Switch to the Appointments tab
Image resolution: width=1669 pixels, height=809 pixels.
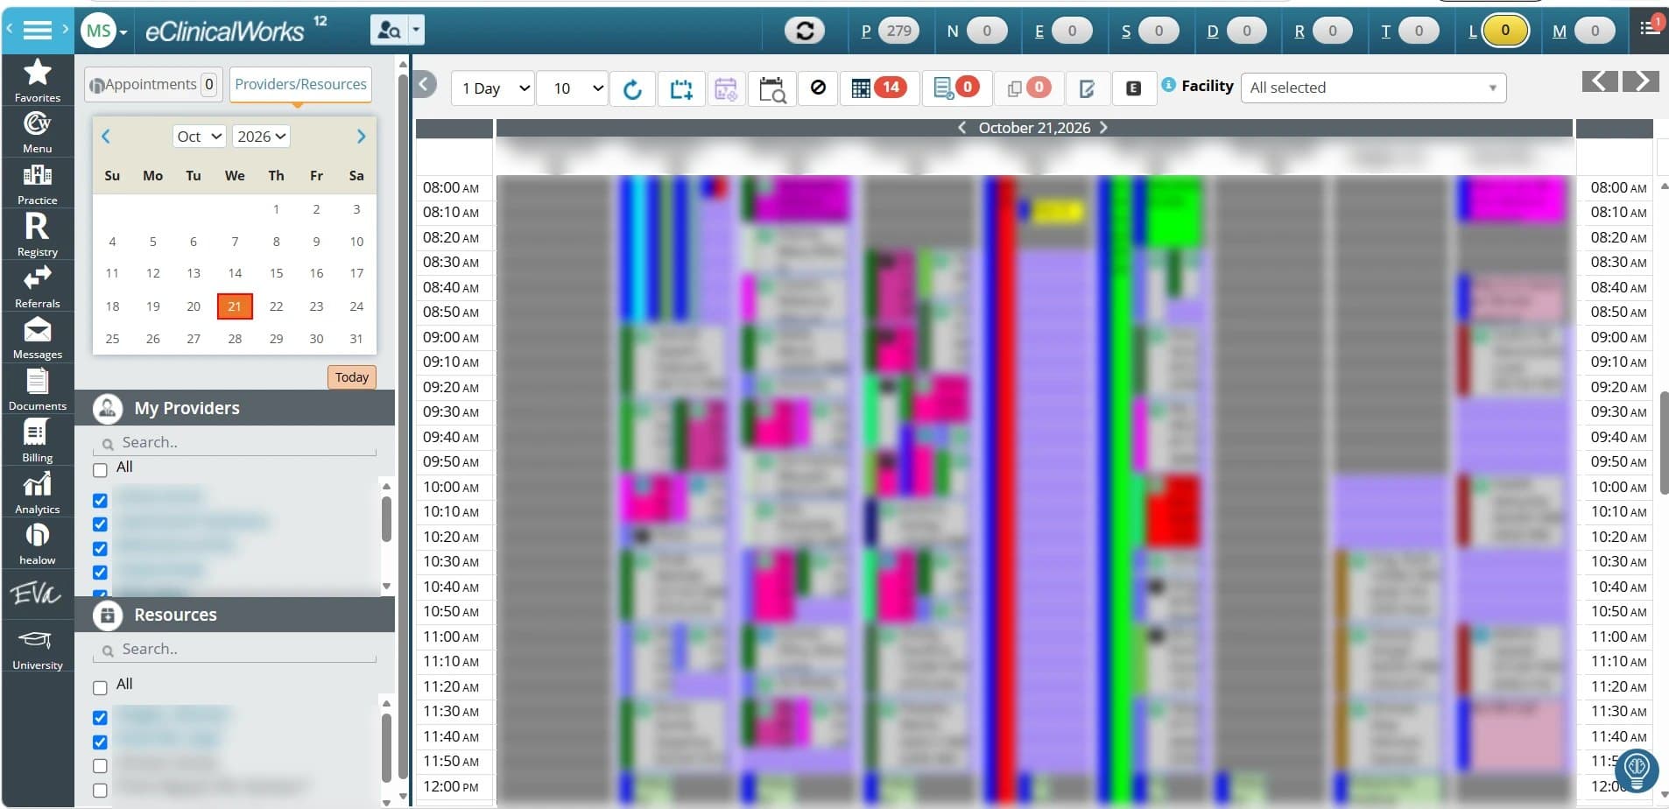tap(154, 85)
